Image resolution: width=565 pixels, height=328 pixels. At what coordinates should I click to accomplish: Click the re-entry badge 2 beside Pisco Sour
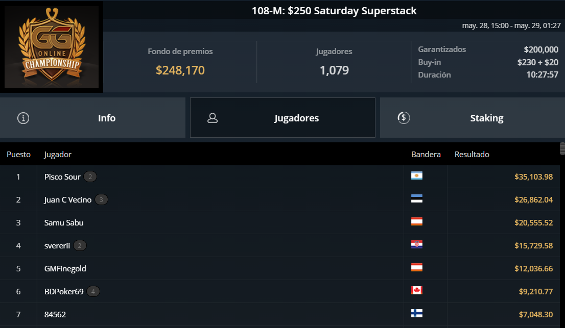pos(90,176)
